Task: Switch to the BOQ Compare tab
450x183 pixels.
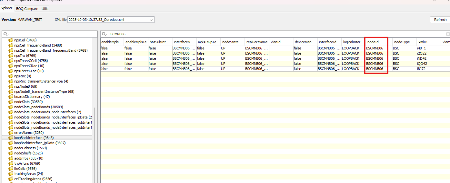Action: [27, 9]
